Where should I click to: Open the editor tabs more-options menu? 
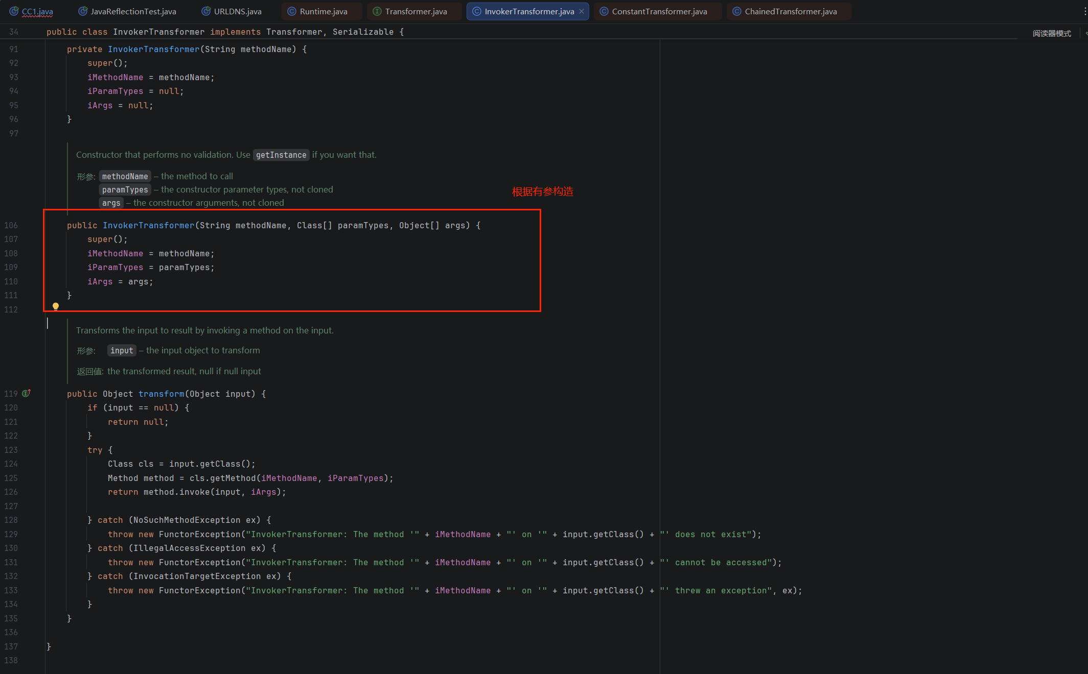coord(1084,11)
